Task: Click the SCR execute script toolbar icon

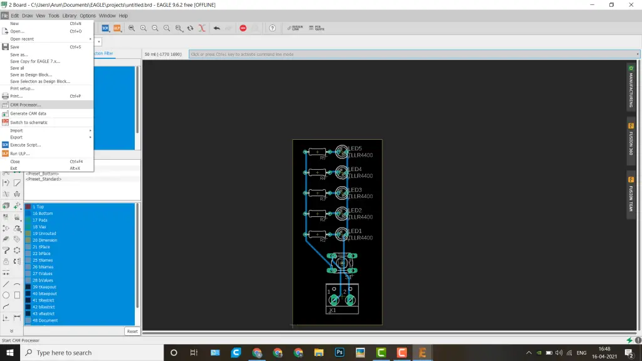Action: pyautogui.click(x=105, y=28)
